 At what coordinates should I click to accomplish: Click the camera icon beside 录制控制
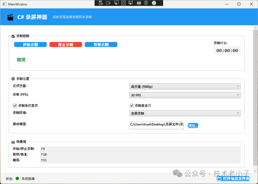point(13,36)
